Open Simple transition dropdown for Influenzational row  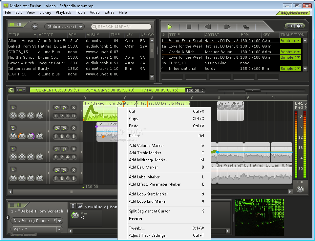pos(290,69)
